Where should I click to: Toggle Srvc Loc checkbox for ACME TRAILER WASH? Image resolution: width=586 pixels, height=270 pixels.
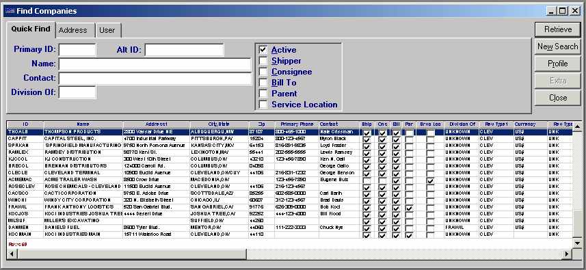click(431, 180)
